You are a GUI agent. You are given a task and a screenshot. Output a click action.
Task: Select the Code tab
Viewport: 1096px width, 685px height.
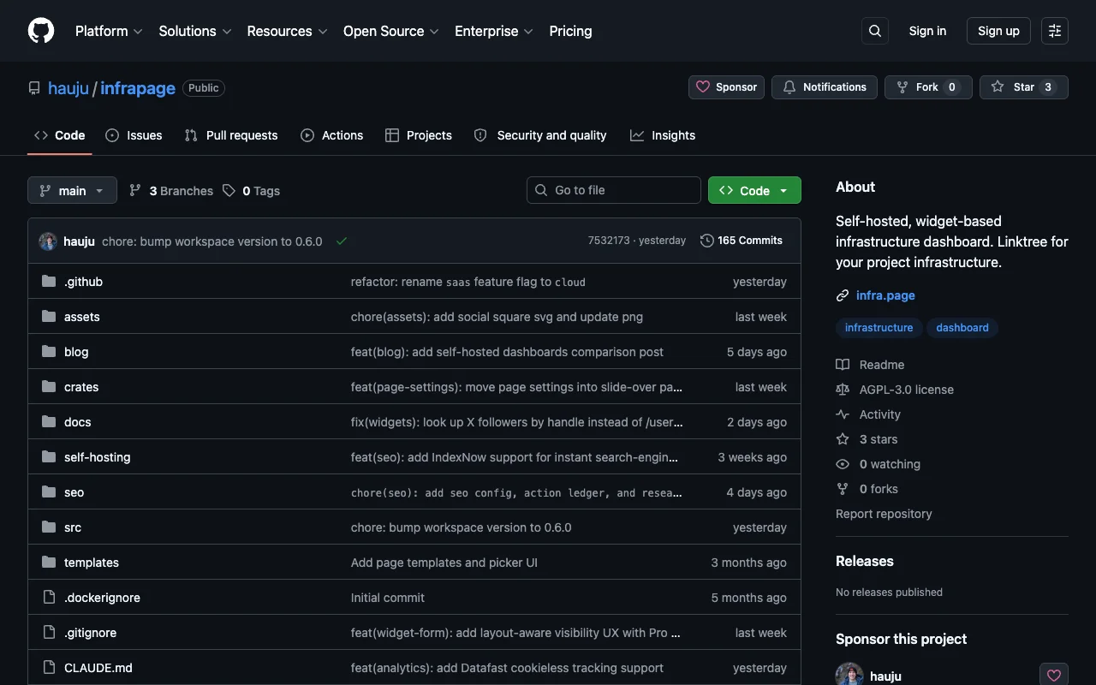coord(60,135)
